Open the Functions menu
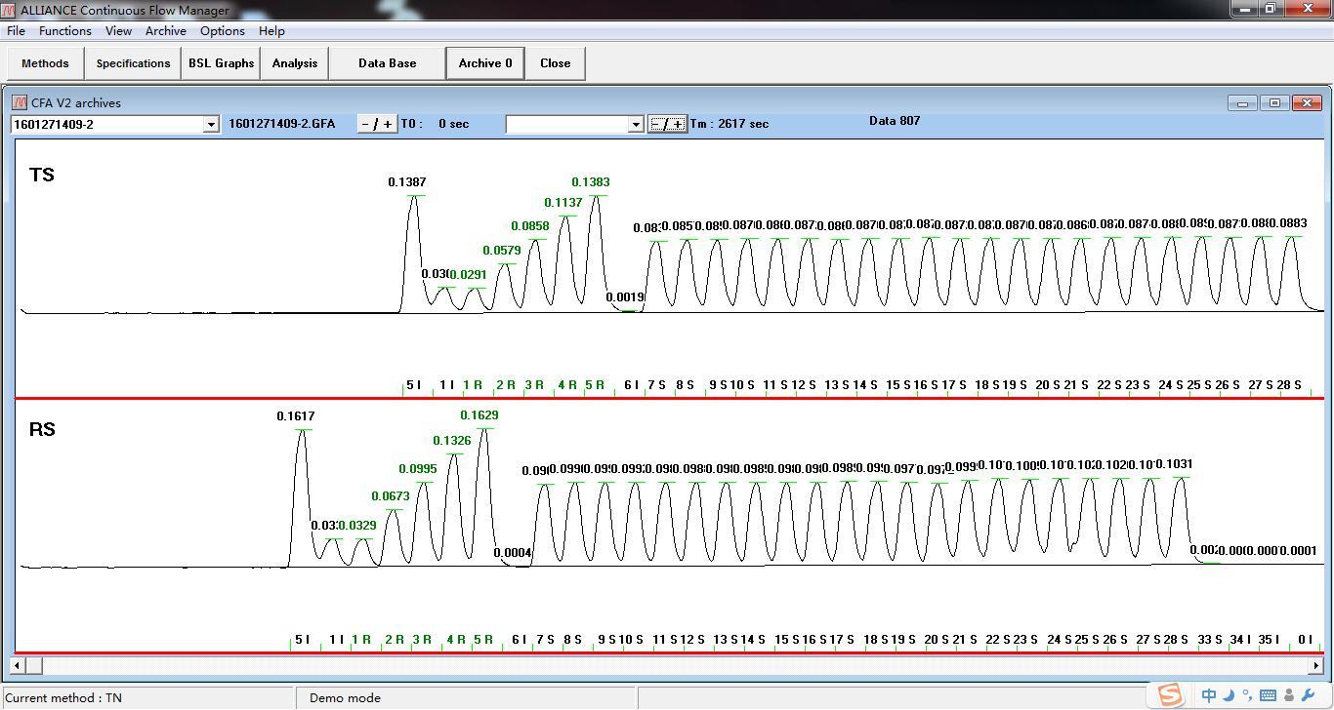This screenshot has width=1334, height=710. click(65, 31)
